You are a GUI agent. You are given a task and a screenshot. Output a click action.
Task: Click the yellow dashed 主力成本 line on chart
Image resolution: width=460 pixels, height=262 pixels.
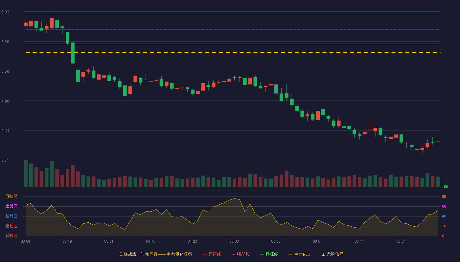[x=233, y=52]
